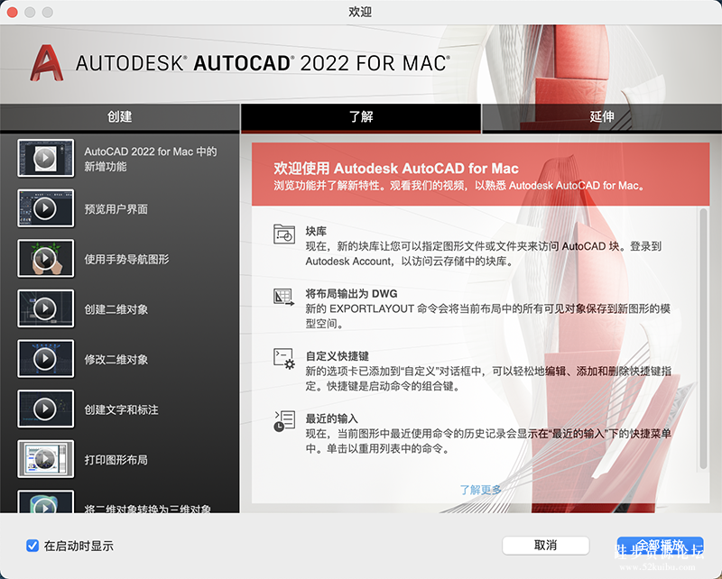Play the 使用手势导航图形 video thumbnail
The height and width of the screenshot is (579, 722).
pyautogui.click(x=46, y=258)
